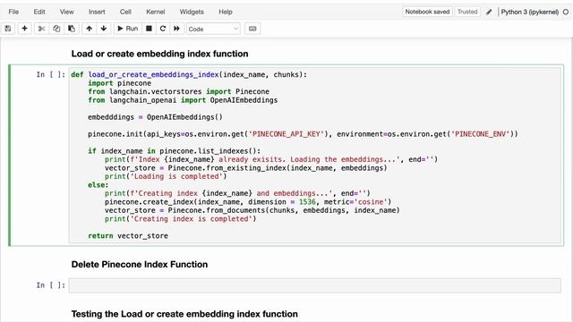Copy selected cells icon
Image resolution: width=573 pixels, height=322 pixels.
[x=56, y=29]
